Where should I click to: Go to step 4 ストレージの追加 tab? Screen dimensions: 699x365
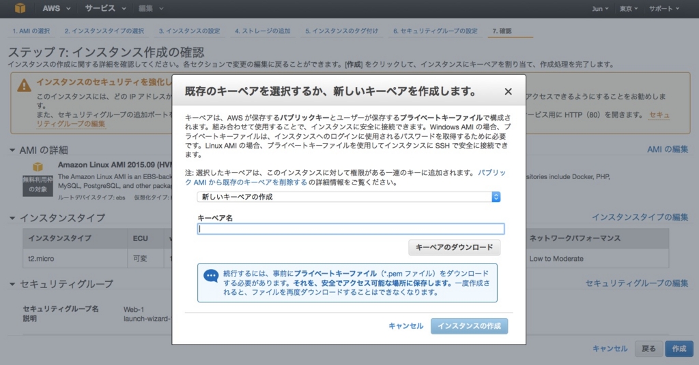point(263,31)
